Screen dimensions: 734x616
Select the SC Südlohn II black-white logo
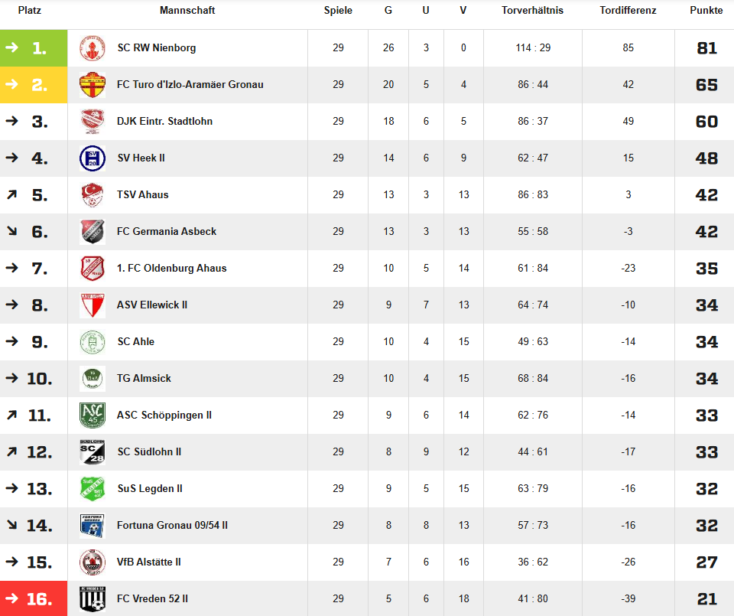93,452
